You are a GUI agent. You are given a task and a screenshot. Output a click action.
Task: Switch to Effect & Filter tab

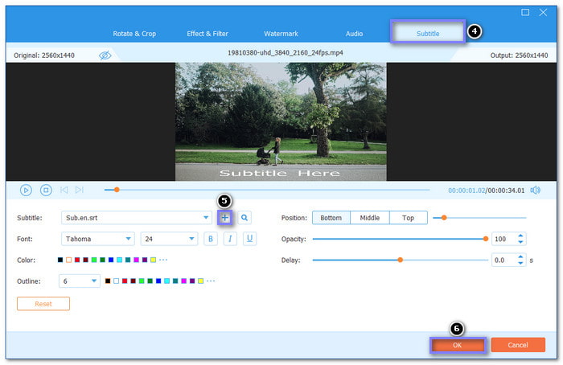pyautogui.click(x=208, y=34)
